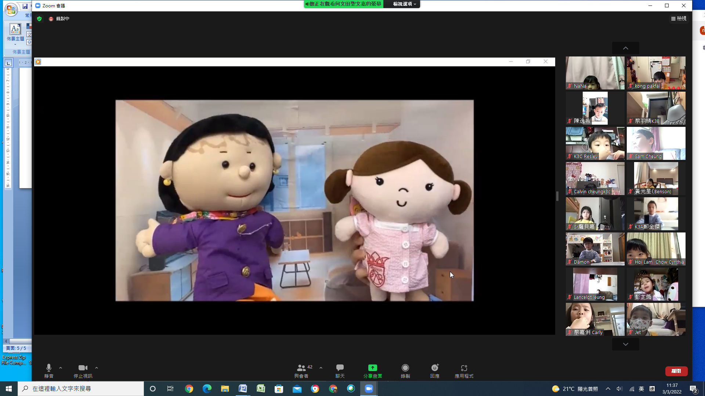The height and width of the screenshot is (396, 705).
Task: Open Mail app from taskbar
Action: [x=297, y=389]
